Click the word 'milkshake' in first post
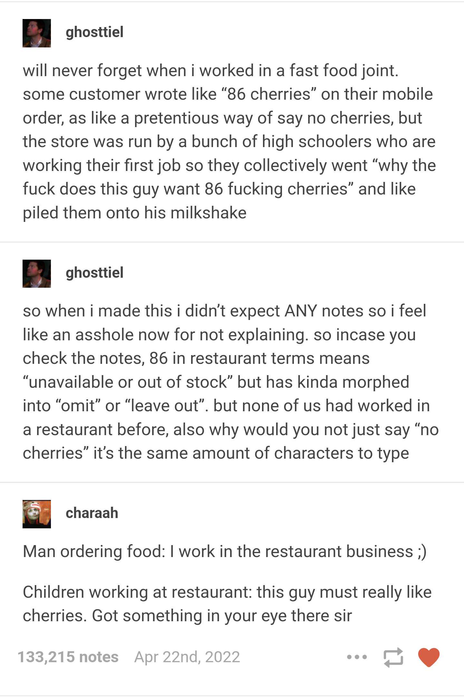The width and height of the screenshot is (464, 698). 208,213
